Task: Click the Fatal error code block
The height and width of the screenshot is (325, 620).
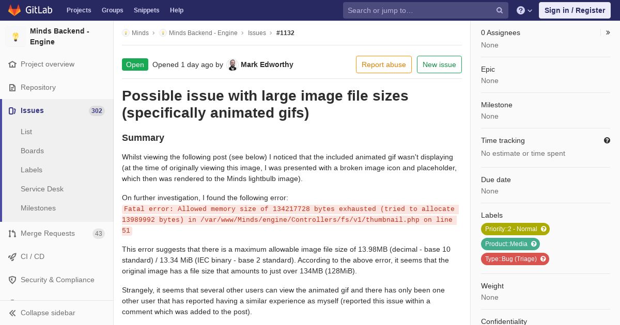Action: (x=290, y=220)
